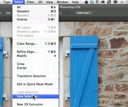
Task: Open the View menu
Action: click(x=50, y=2)
